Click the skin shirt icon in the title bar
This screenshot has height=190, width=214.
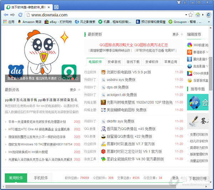coord(179,2)
